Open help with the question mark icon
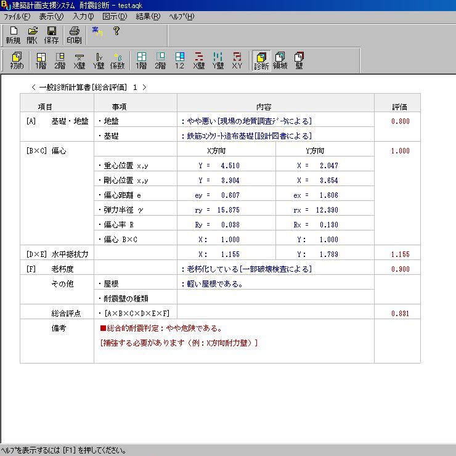The width and height of the screenshot is (456, 456). 116,31
